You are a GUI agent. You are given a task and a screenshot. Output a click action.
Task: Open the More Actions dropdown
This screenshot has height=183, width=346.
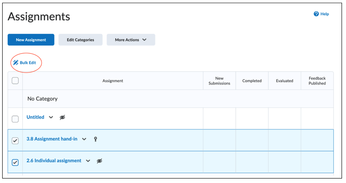click(x=131, y=40)
